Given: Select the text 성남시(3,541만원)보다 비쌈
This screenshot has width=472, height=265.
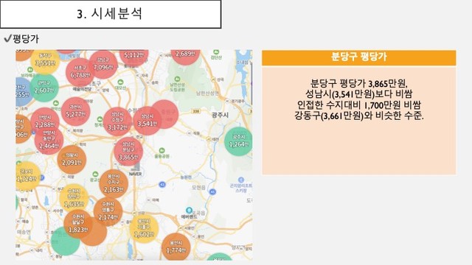Looking at the screenshot, I should click(x=359, y=94).
